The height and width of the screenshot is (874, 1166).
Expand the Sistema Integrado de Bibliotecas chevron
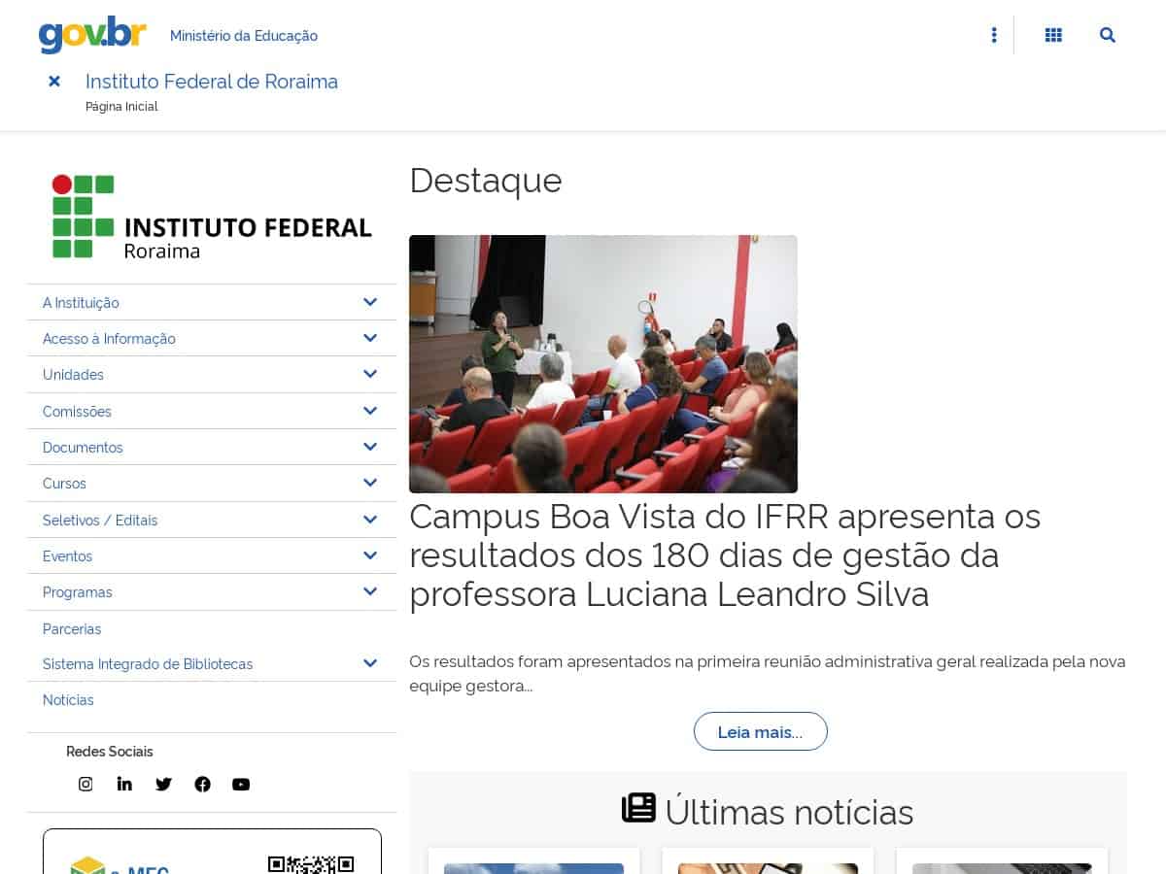coord(370,663)
